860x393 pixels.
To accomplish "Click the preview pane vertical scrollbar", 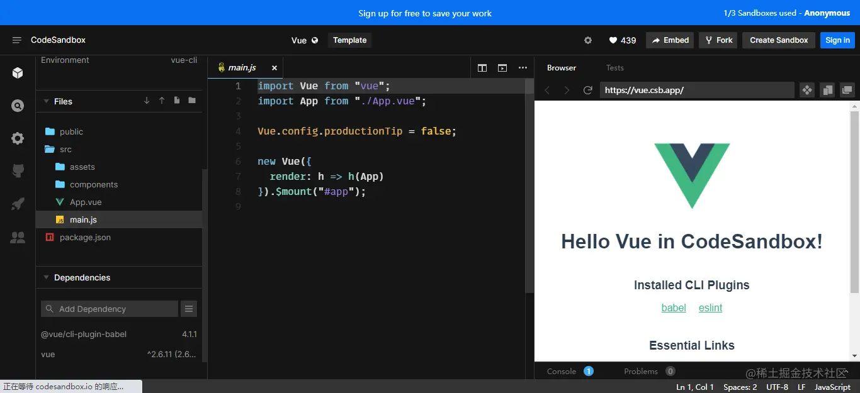I will (x=854, y=201).
